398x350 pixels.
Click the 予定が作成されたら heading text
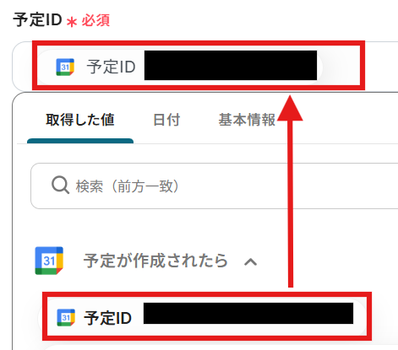point(155,261)
